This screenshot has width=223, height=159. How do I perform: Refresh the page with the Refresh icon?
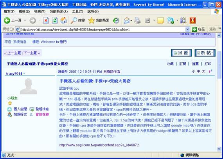point(55,21)
